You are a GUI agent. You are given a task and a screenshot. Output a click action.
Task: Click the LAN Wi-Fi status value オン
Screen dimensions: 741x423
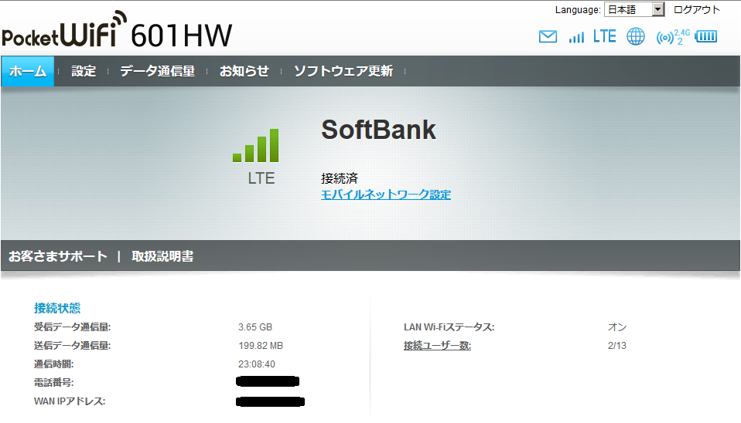(617, 327)
